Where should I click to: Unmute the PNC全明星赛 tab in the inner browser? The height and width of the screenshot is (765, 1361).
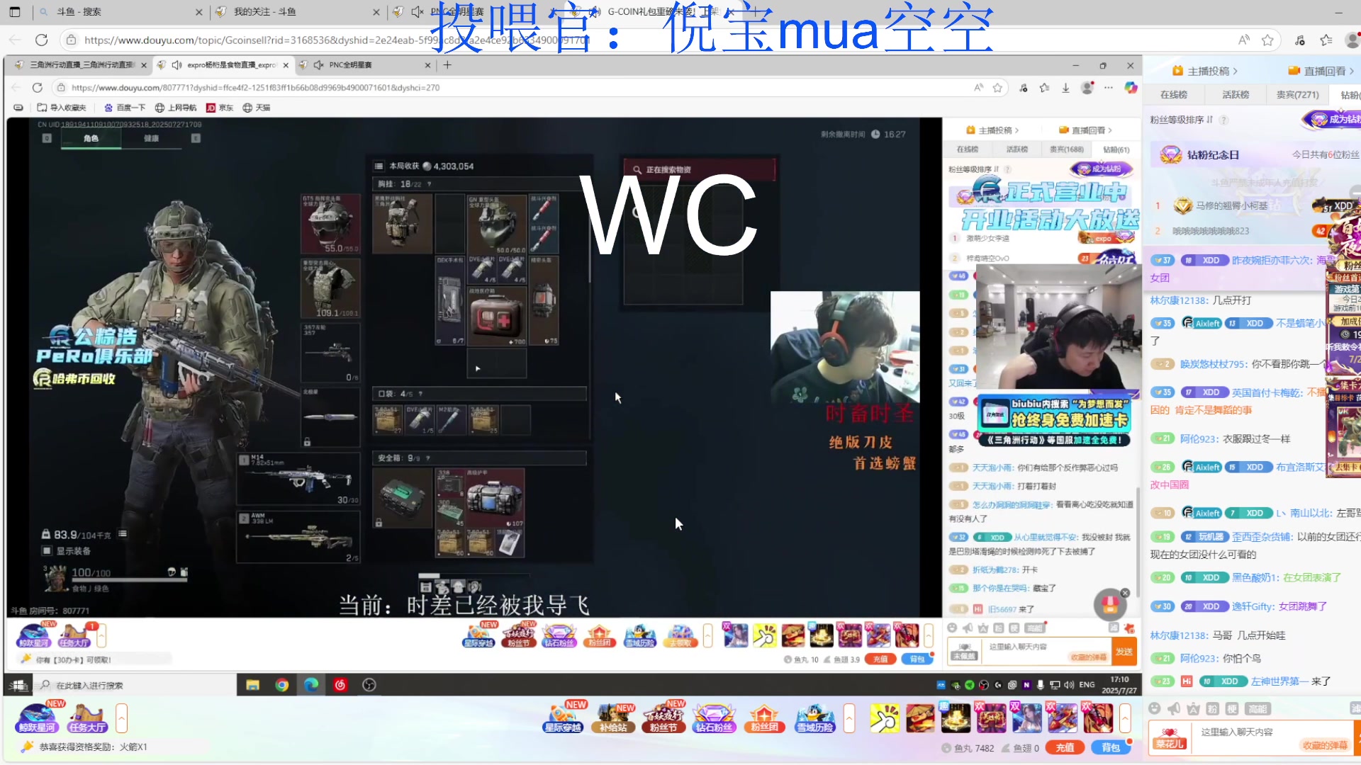coord(318,64)
